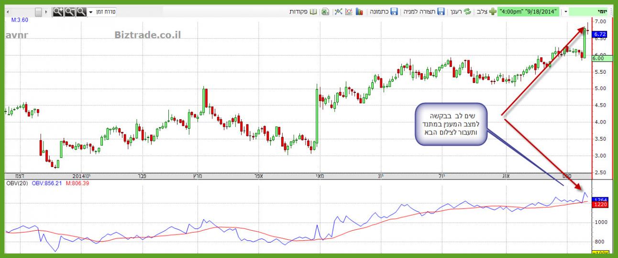Viewport: 618px width, 258px height.
Task: Click the right arrow of the scrollbar
Action: 46,11
